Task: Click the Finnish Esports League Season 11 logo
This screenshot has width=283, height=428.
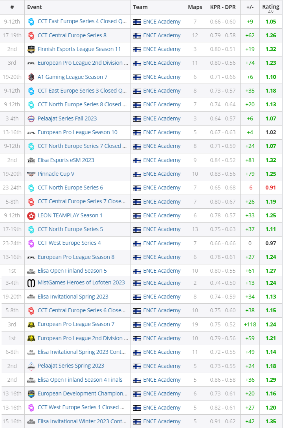Action: tap(31, 49)
